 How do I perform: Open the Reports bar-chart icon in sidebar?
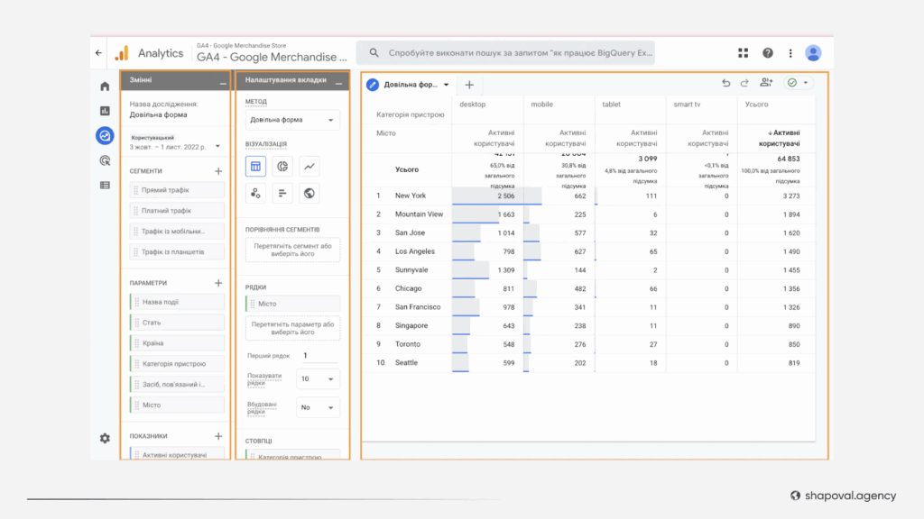[x=105, y=111]
